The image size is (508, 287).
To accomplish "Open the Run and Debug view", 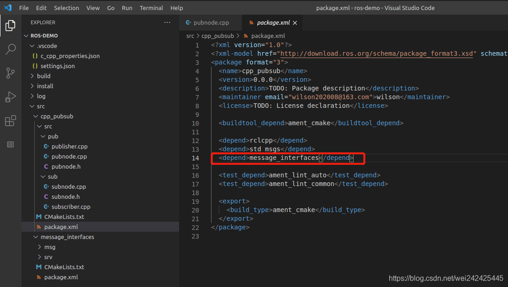I will pos(11,97).
